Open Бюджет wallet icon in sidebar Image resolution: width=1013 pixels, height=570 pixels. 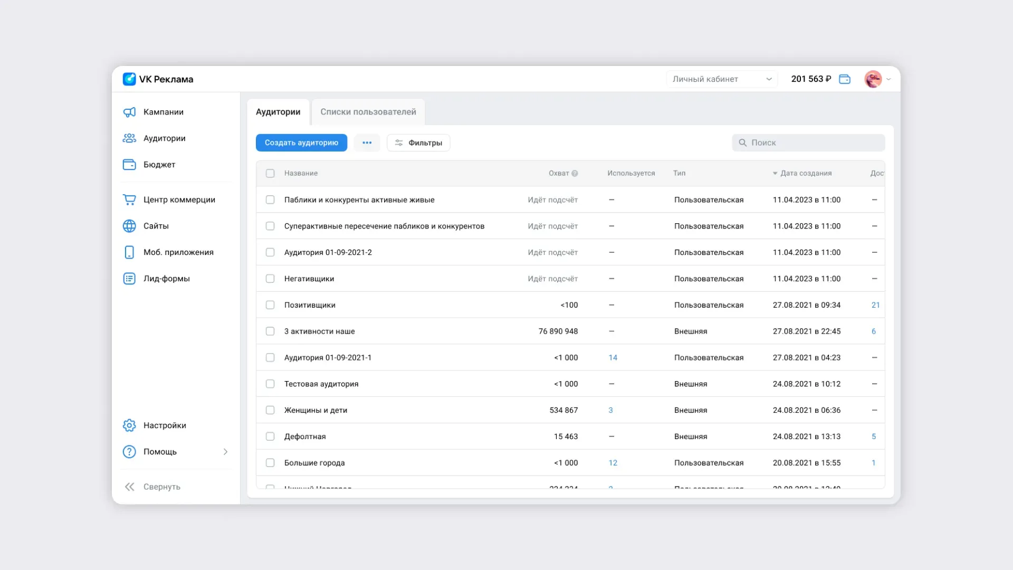tap(129, 165)
